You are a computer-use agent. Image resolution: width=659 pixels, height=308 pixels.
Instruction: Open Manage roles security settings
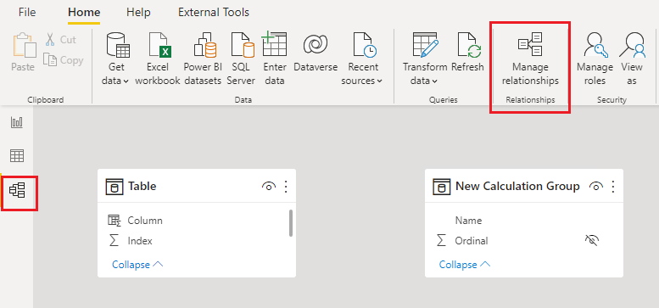[595, 59]
